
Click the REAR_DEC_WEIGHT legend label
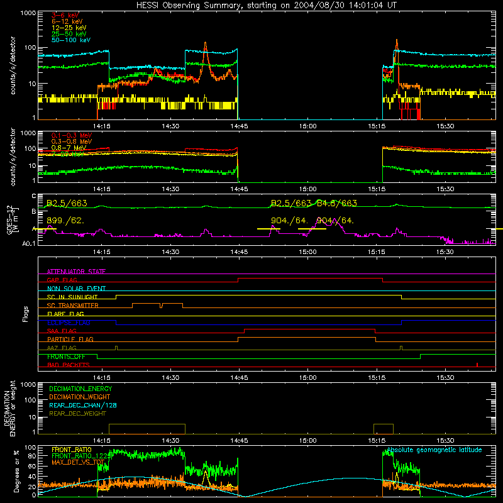tap(77, 414)
